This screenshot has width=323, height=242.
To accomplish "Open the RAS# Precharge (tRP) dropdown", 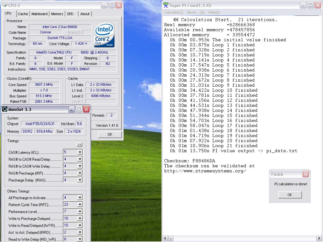I will coord(80,173).
